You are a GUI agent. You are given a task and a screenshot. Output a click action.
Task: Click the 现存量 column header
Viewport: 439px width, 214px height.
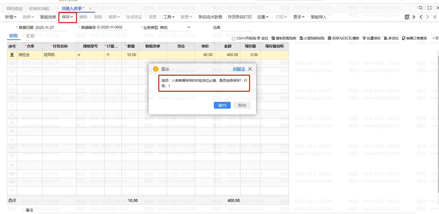pos(250,46)
